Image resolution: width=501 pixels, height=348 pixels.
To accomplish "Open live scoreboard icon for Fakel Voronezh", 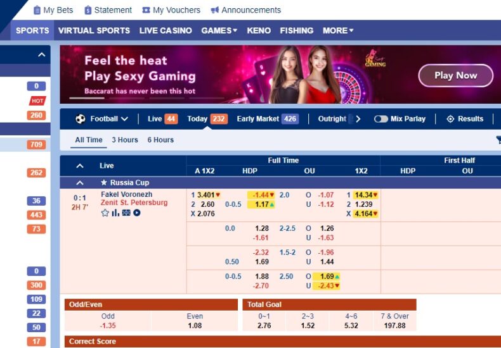I will tap(126, 213).
